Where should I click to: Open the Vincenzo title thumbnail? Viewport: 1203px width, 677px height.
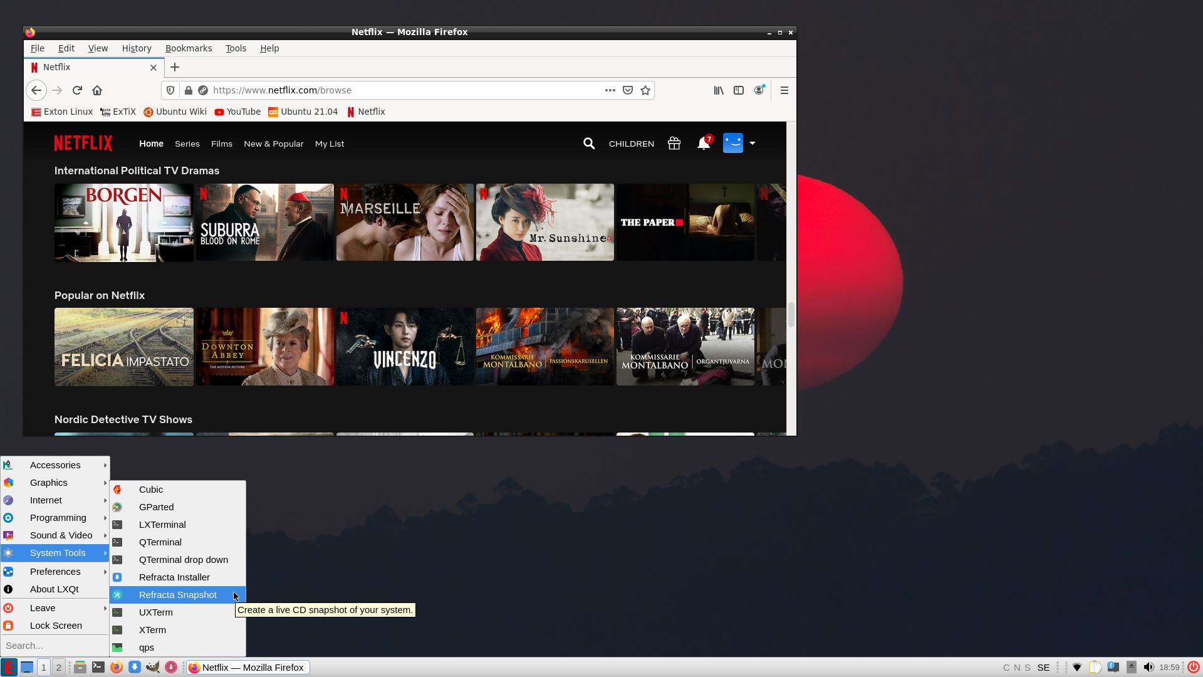(405, 347)
